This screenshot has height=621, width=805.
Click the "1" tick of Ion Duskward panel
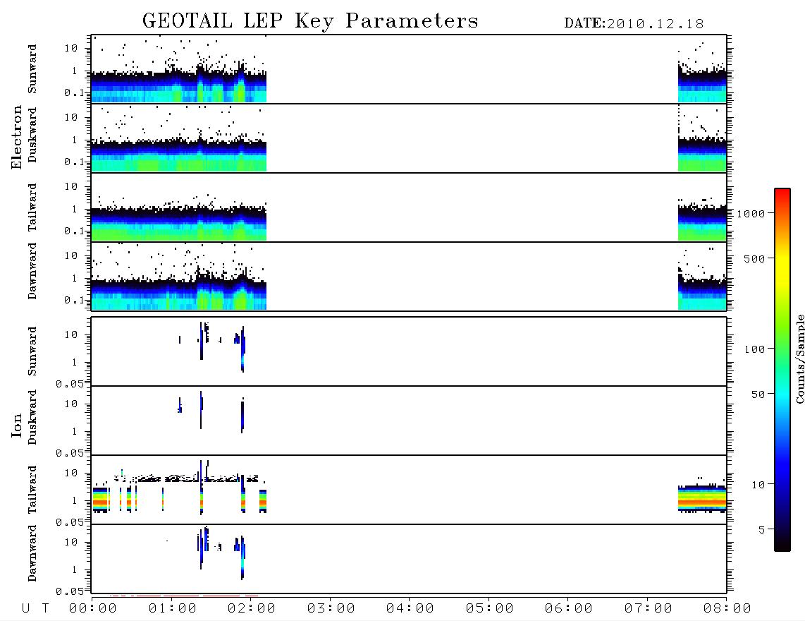pyautogui.click(x=74, y=431)
